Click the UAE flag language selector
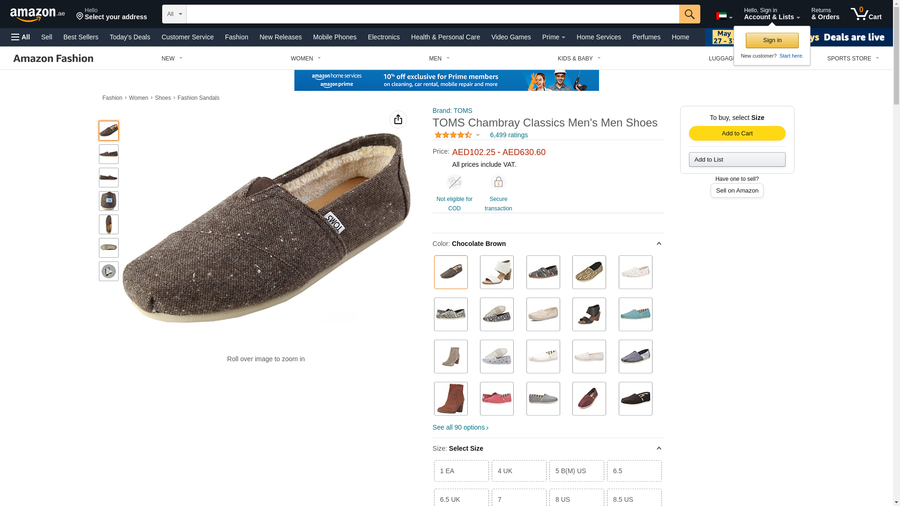Viewport: 900px width, 506px height. click(x=724, y=16)
